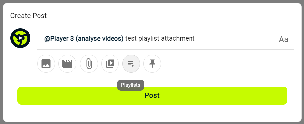Add a video with the clapperboard icon
The image size is (304, 124).
click(x=67, y=64)
